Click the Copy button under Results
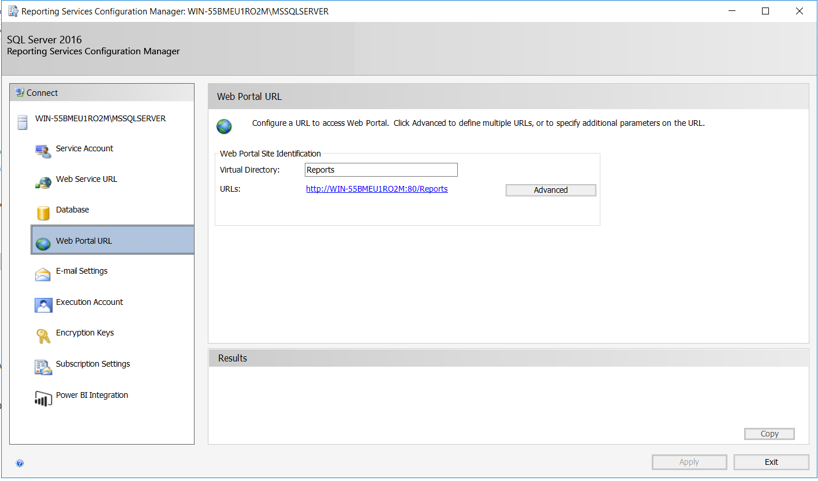 tap(768, 433)
